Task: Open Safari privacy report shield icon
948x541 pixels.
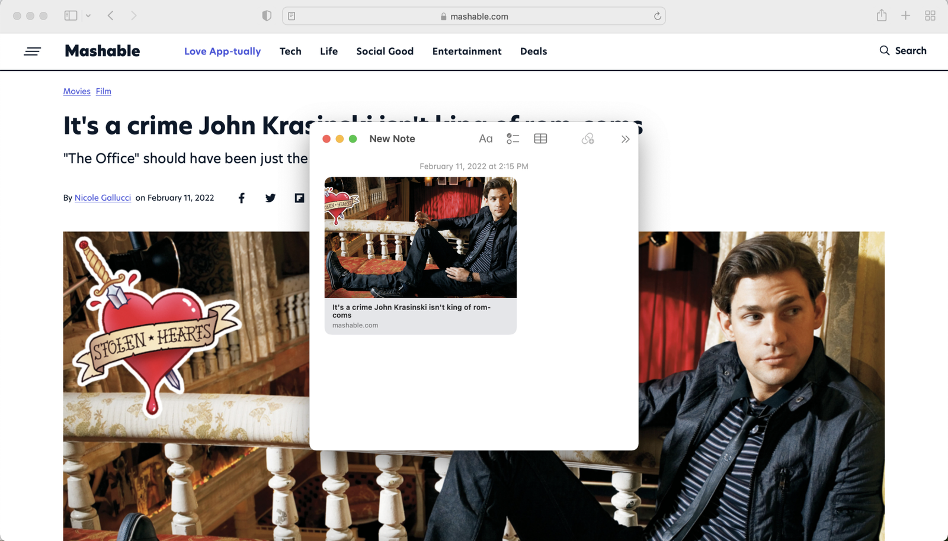Action: point(267,16)
